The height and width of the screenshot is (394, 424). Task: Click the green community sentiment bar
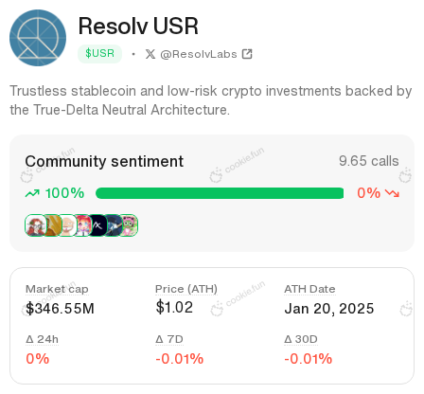pos(220,193)
